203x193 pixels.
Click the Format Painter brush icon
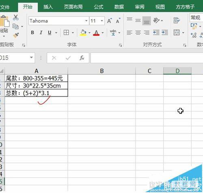16,35
